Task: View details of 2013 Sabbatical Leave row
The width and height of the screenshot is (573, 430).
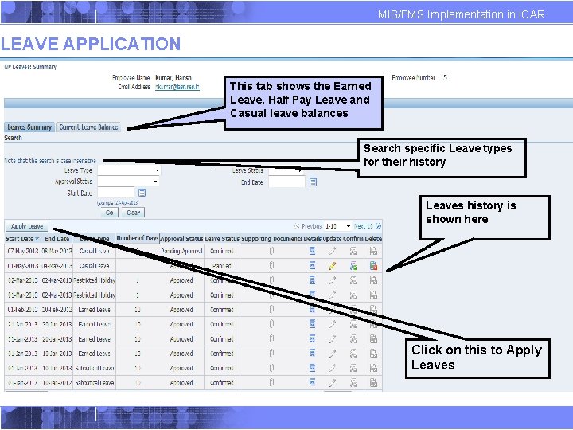Action: click(x=312, y=368)
